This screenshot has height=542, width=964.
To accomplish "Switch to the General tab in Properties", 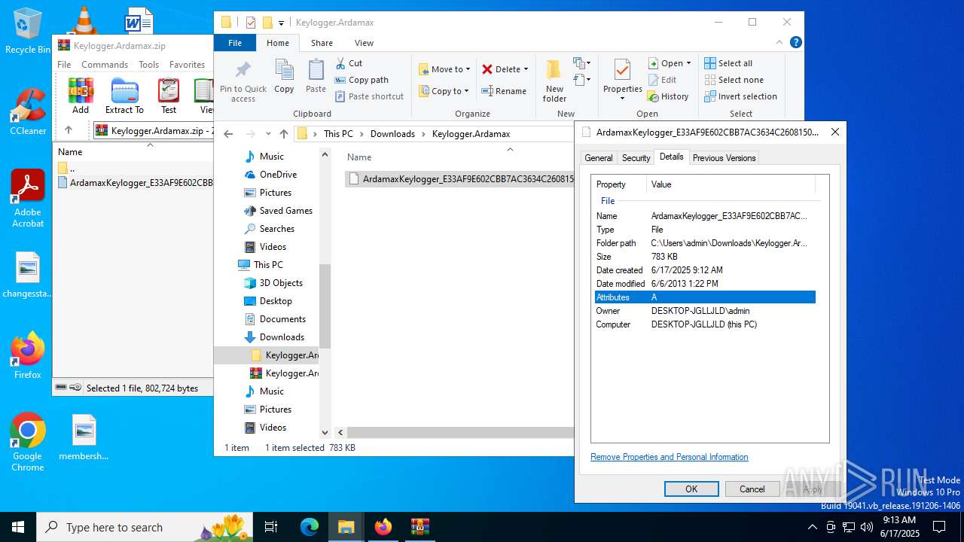I will point(599,158).
